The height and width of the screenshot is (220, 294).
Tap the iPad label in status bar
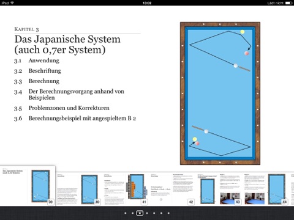pyautogui.click(x=5, y=3)
